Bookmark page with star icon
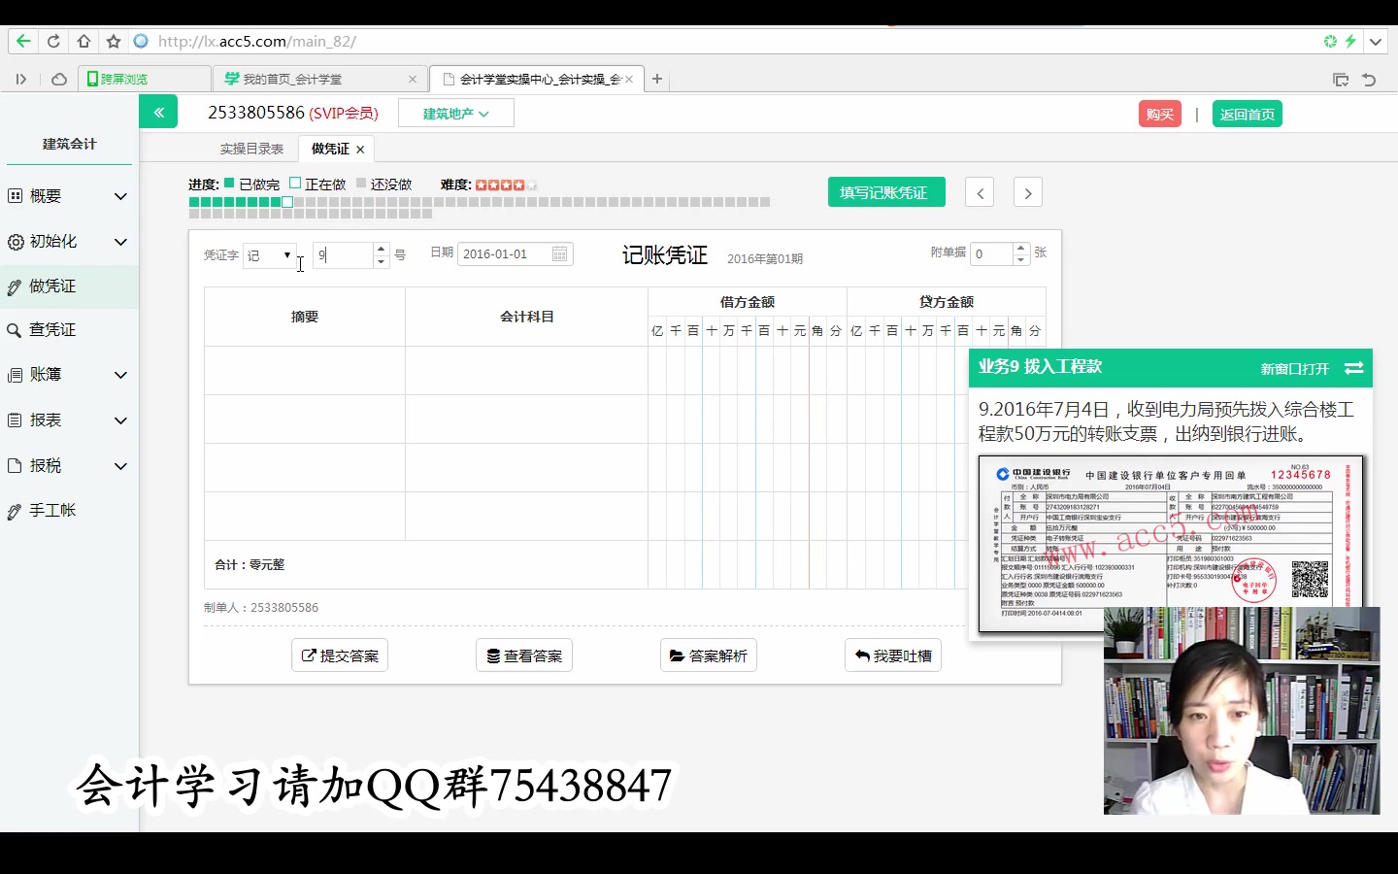The width and height of the screenshot is (1398, 874). [x=114, y=41]
